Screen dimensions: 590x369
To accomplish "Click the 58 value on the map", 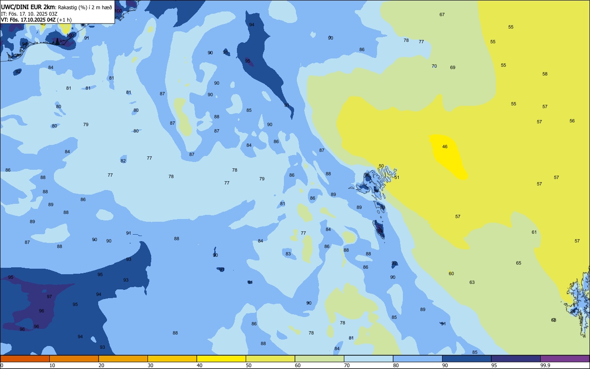I will 545,74.
